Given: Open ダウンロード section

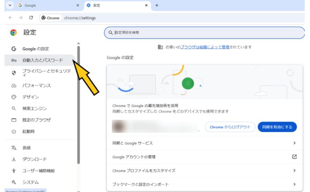Looking at the screenshot, I should tap(40, 159).
